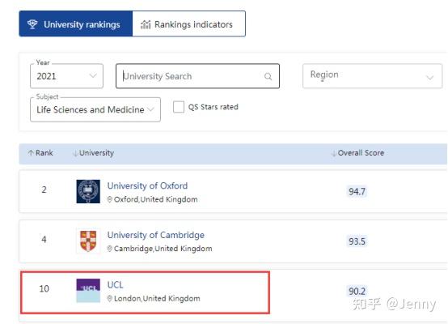Screen dimensions: 448x324
Task: Open the University of Oxford link
Action: (x=147, y=185)
